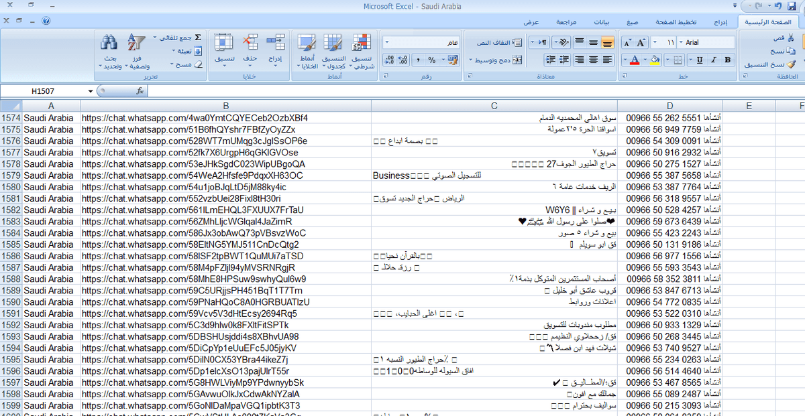The width and height of the screenshot is (805, 416).
Task: Click the Bold formatting button
Action: 728,60
